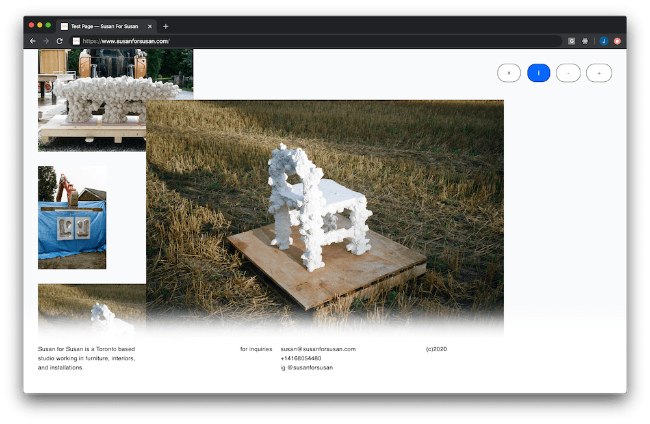Click the G extension icon

(571, 41)
